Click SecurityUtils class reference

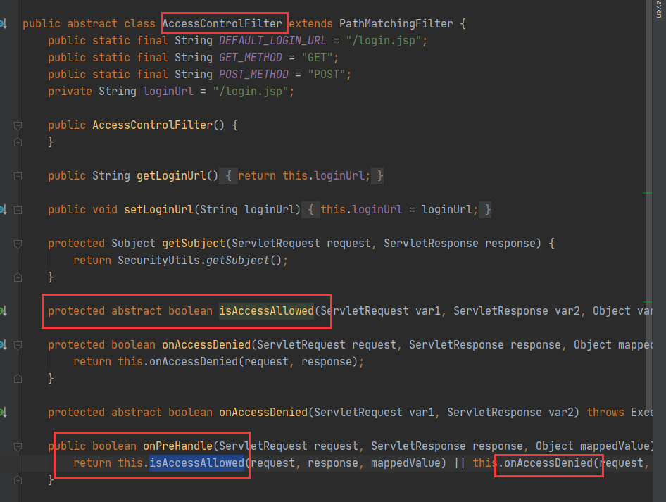coord(159,261)
